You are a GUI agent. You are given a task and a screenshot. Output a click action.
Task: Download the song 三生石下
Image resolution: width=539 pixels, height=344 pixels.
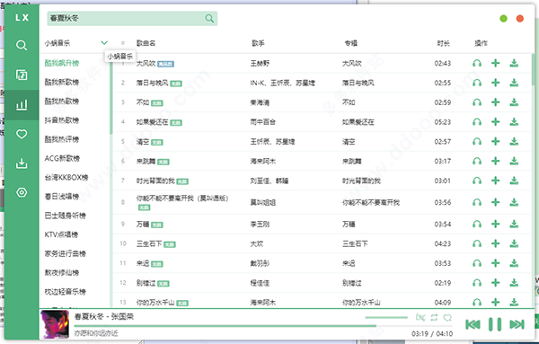[x=514, y=244]
